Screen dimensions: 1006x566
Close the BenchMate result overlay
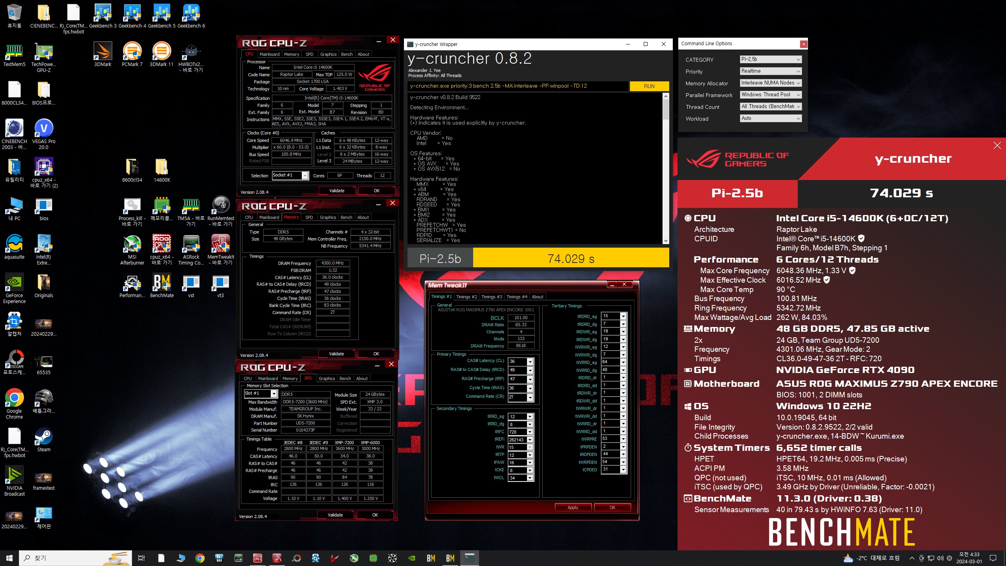(x=997, y=145)
